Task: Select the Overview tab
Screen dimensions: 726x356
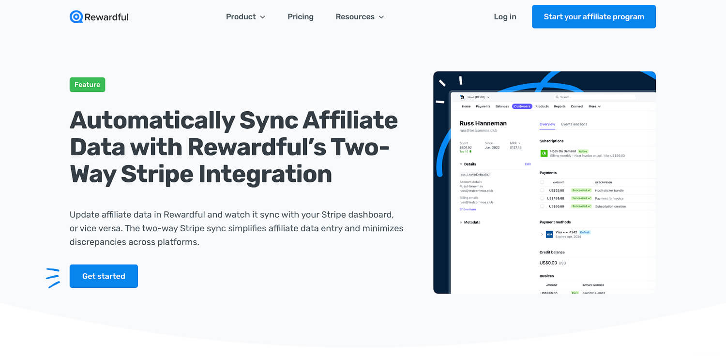Action: click(547, 124)
